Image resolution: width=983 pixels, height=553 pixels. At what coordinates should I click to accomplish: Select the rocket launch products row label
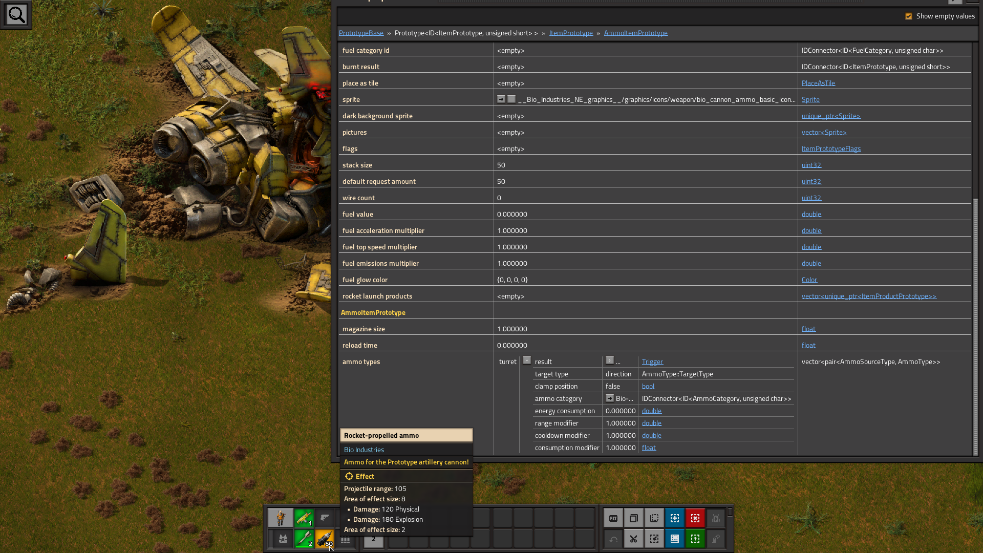[377, 296]
